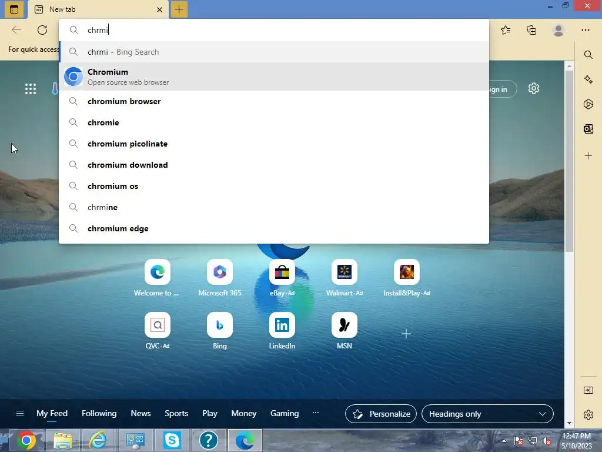Open the tab actions menu icon

14,9
